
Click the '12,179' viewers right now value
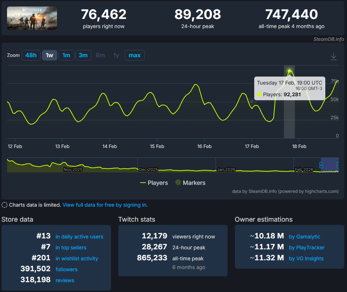(155, 236)
